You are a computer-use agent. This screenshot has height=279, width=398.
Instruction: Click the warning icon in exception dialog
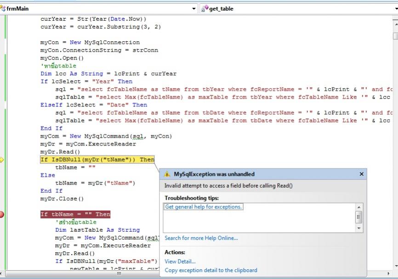click(x=167, y=174)
